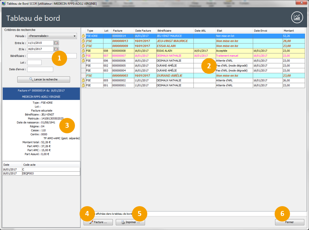This screenshot has height=230, width=309.
Task: Click lock icon on invoice 000000013 row
Action: click(x=83, y=41)
